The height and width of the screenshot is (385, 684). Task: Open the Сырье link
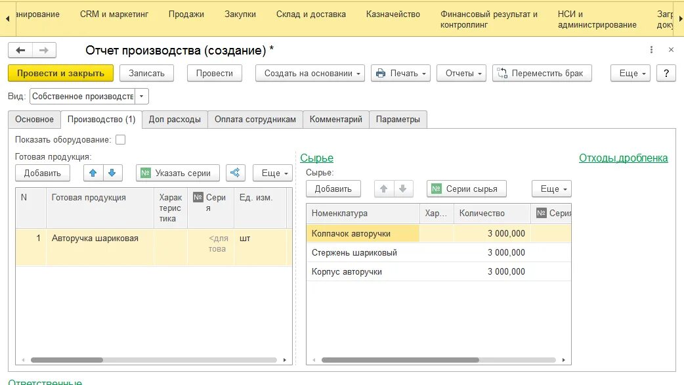click(x=316, y=158)
